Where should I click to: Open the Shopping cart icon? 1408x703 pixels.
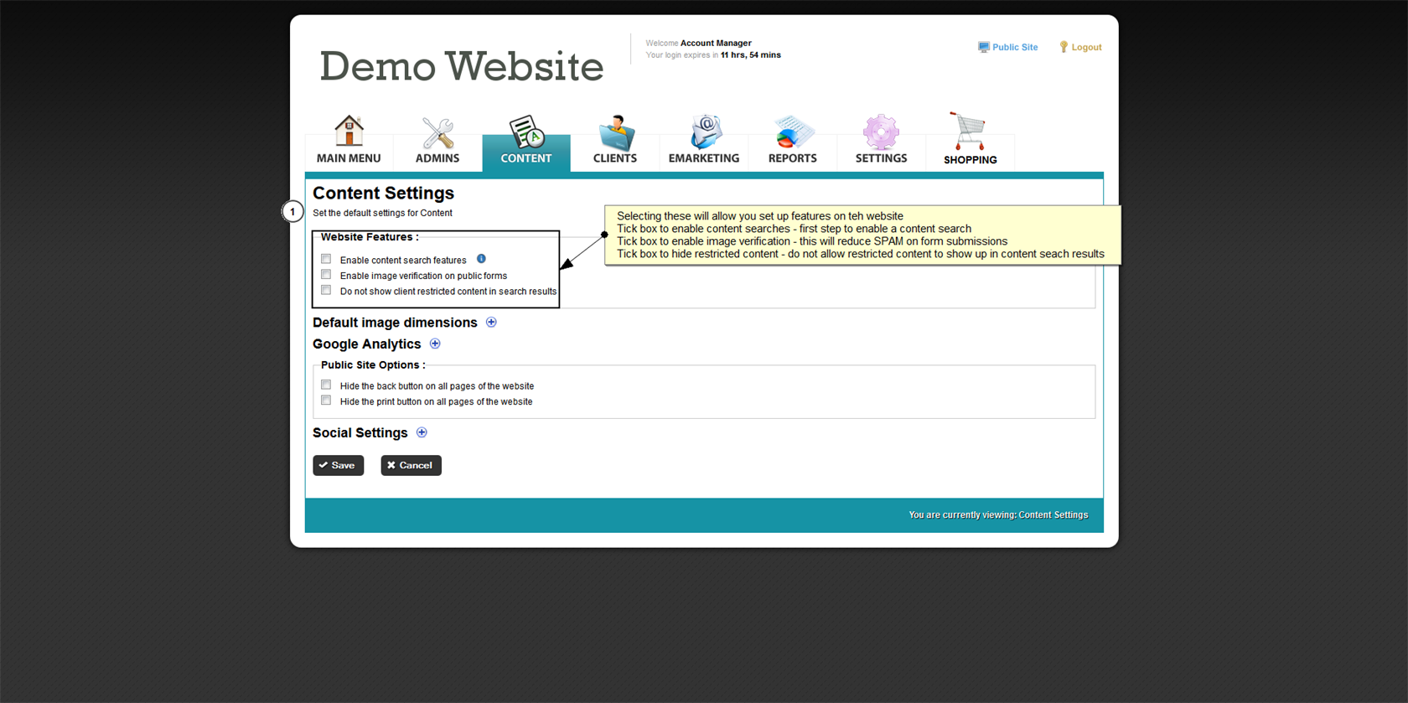[969, 132]
